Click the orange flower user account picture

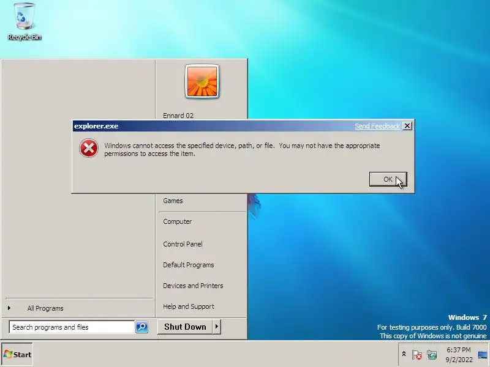tap(202, 81)
